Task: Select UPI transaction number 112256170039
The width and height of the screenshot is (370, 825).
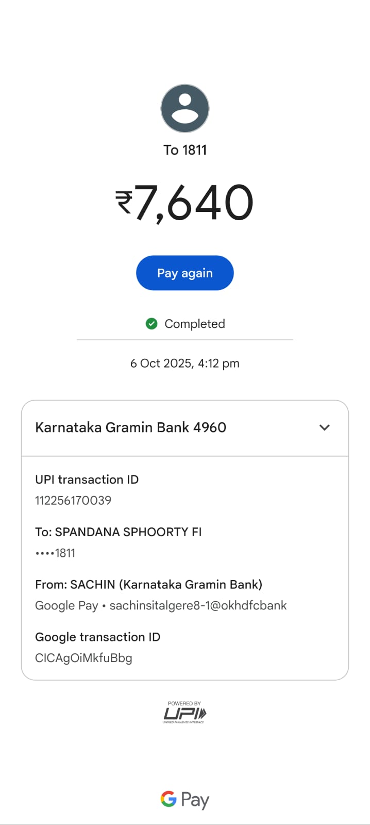Action: point(73,501)
